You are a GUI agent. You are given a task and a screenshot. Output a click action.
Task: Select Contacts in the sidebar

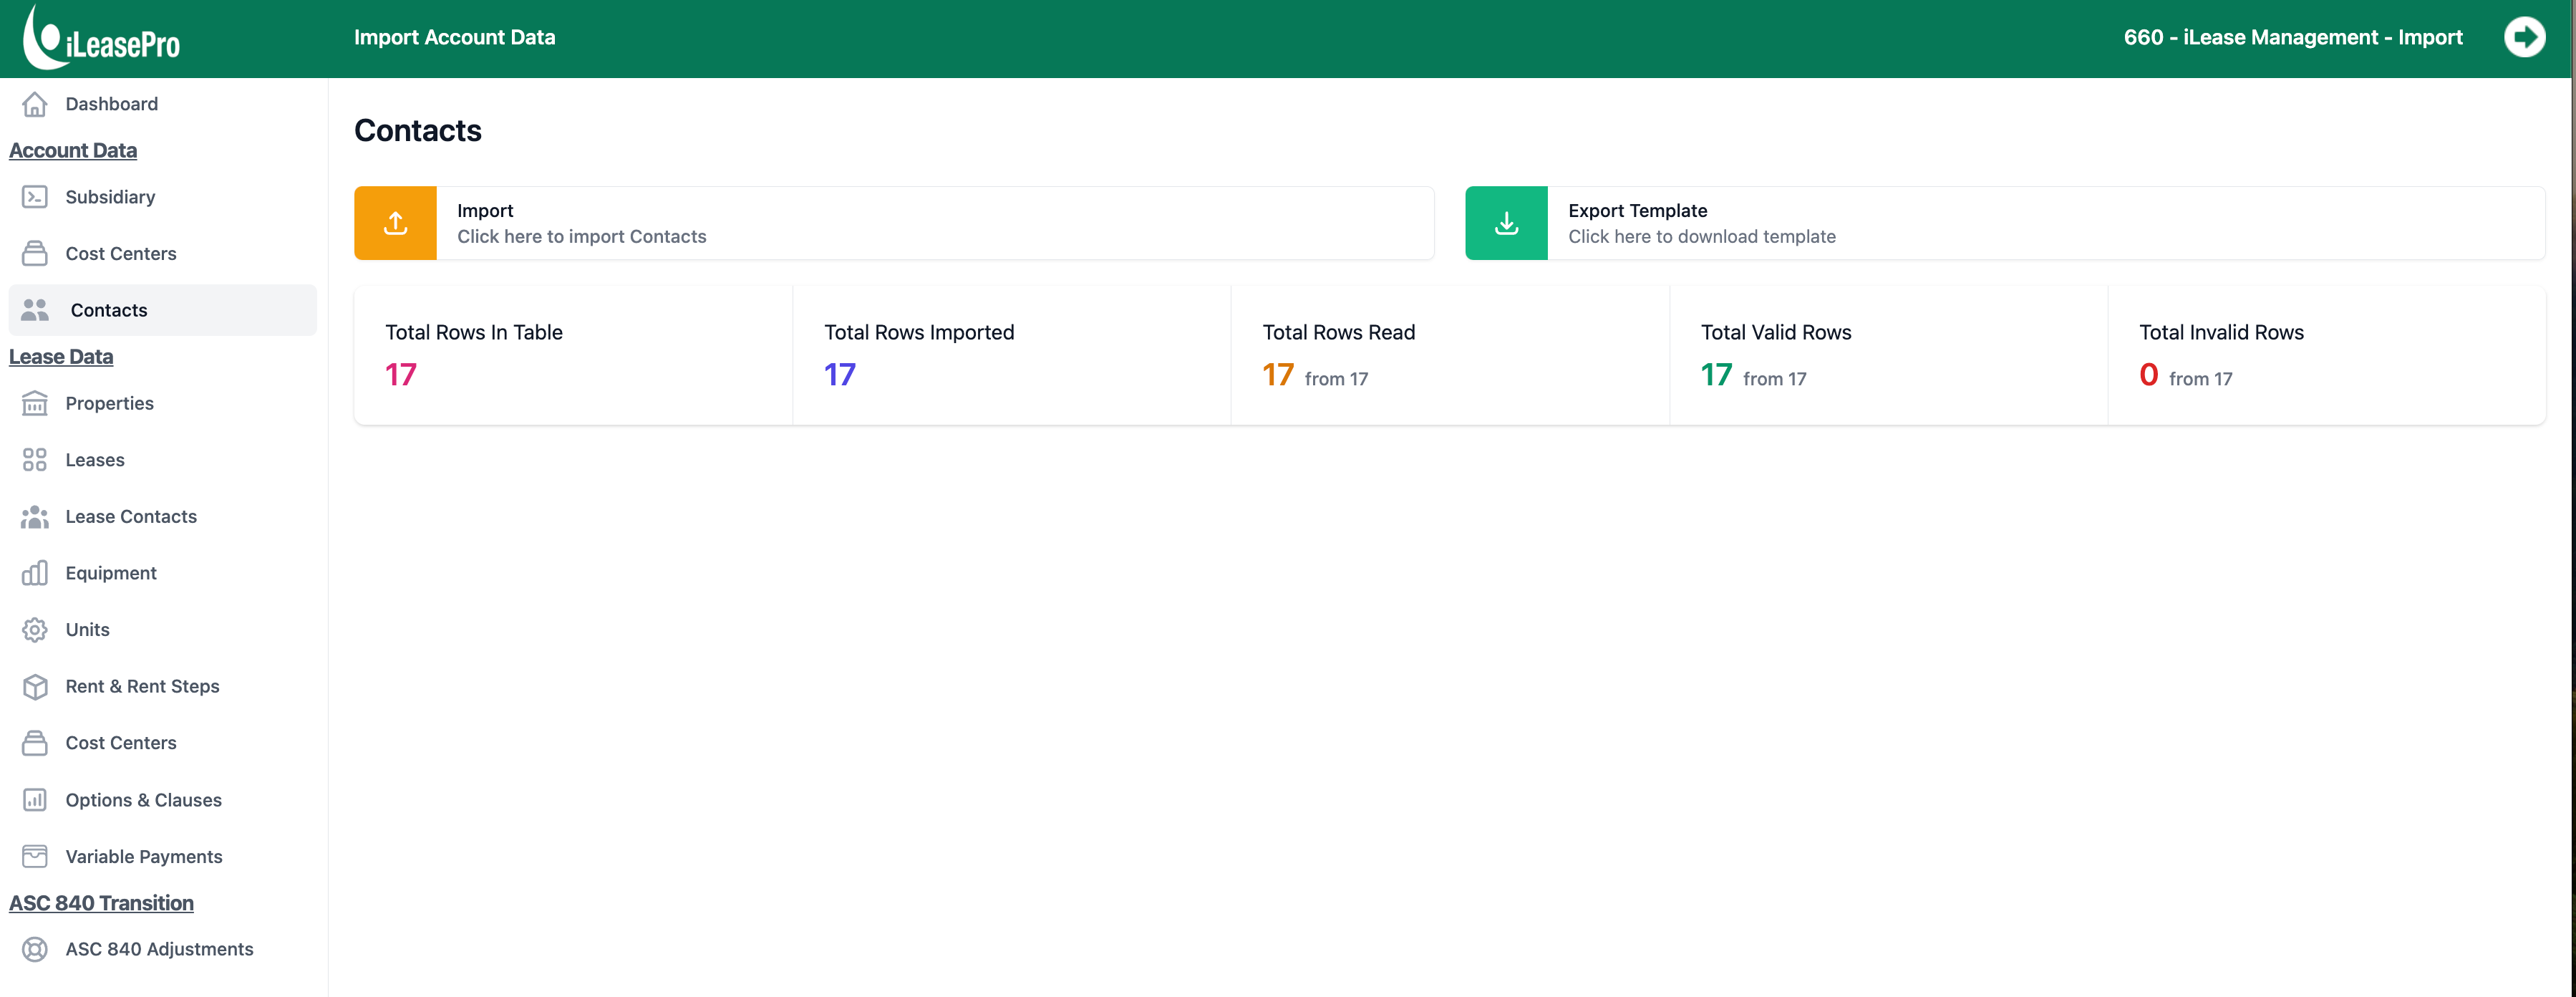click(x=163, y=310)
